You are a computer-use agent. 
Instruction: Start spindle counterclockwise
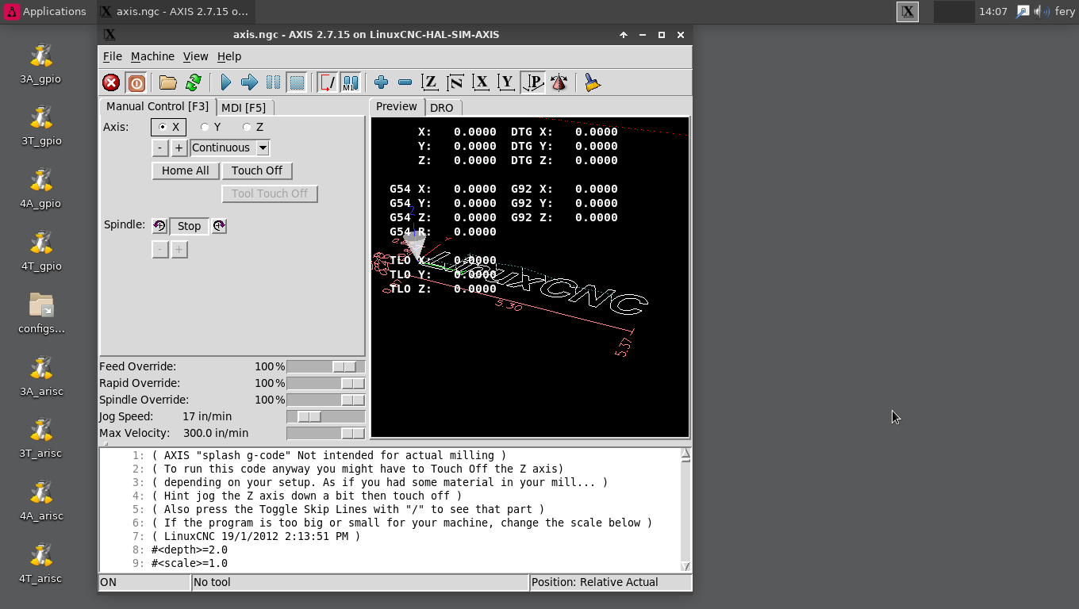tap(159, 226)
